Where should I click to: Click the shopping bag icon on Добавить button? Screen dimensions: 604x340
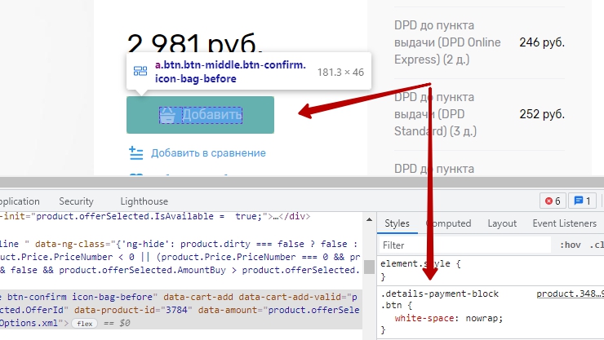[x=167, y=116]
